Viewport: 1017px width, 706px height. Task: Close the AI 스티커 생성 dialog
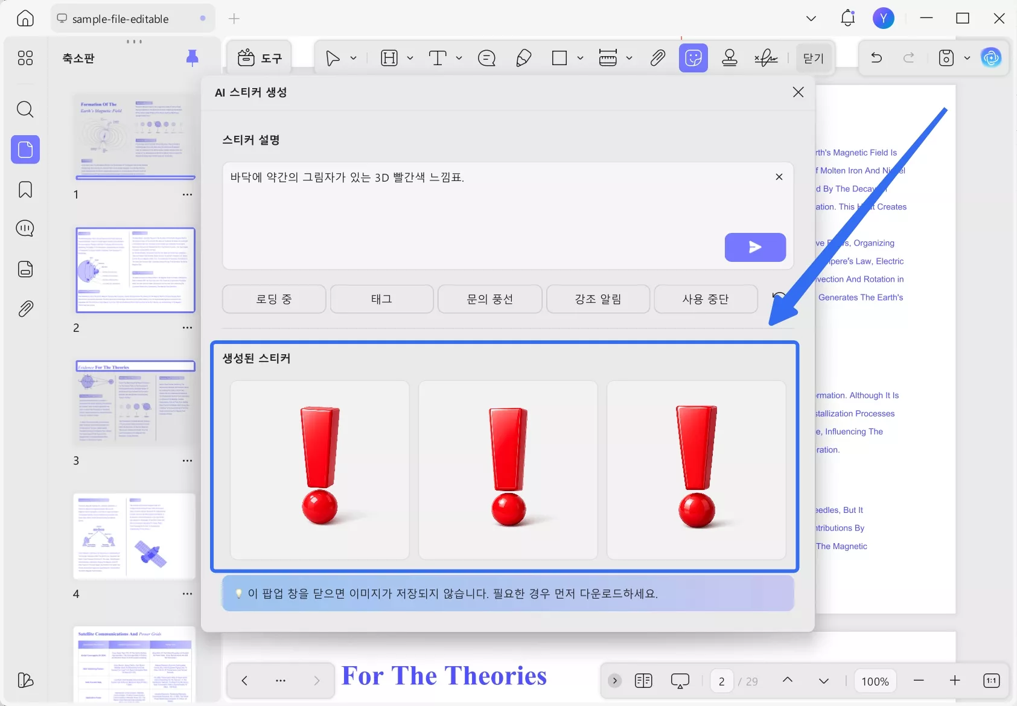(x=798, y=92)
